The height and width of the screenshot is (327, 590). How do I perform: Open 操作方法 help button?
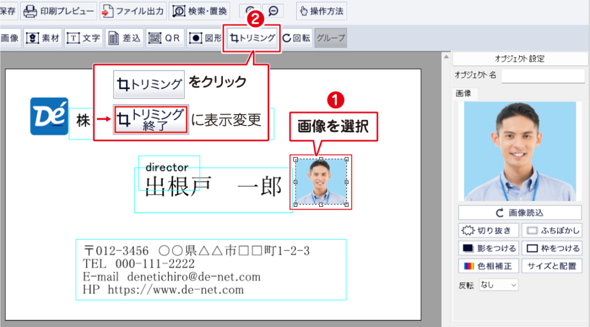pos(322,11)
